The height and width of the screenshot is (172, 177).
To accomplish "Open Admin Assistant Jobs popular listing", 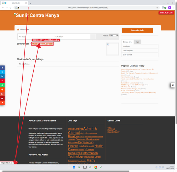I will [127, 77].
